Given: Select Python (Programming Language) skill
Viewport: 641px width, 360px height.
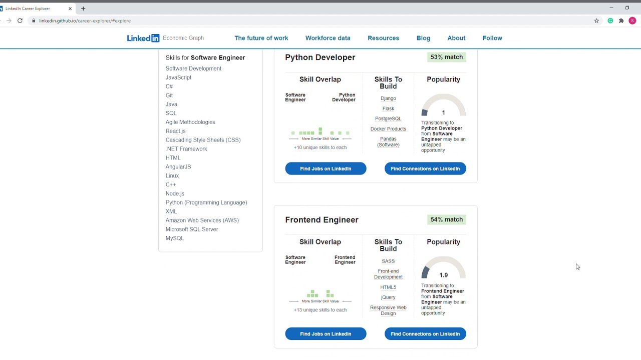Looking at the screenshot, I should coord(206,202).
